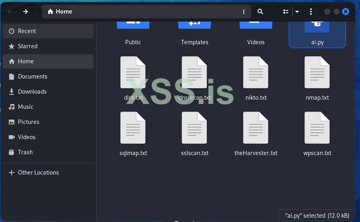Close the file manager window
The height and width of the screenshot is (222, 360).
point(346,12)
